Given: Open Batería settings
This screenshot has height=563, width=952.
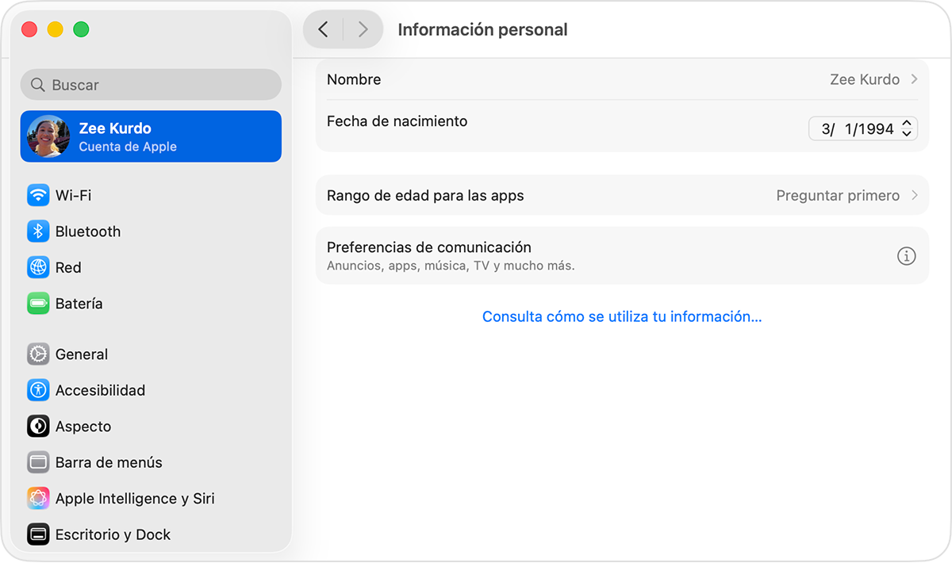Looking at the screenshot, I should (77, 304).
